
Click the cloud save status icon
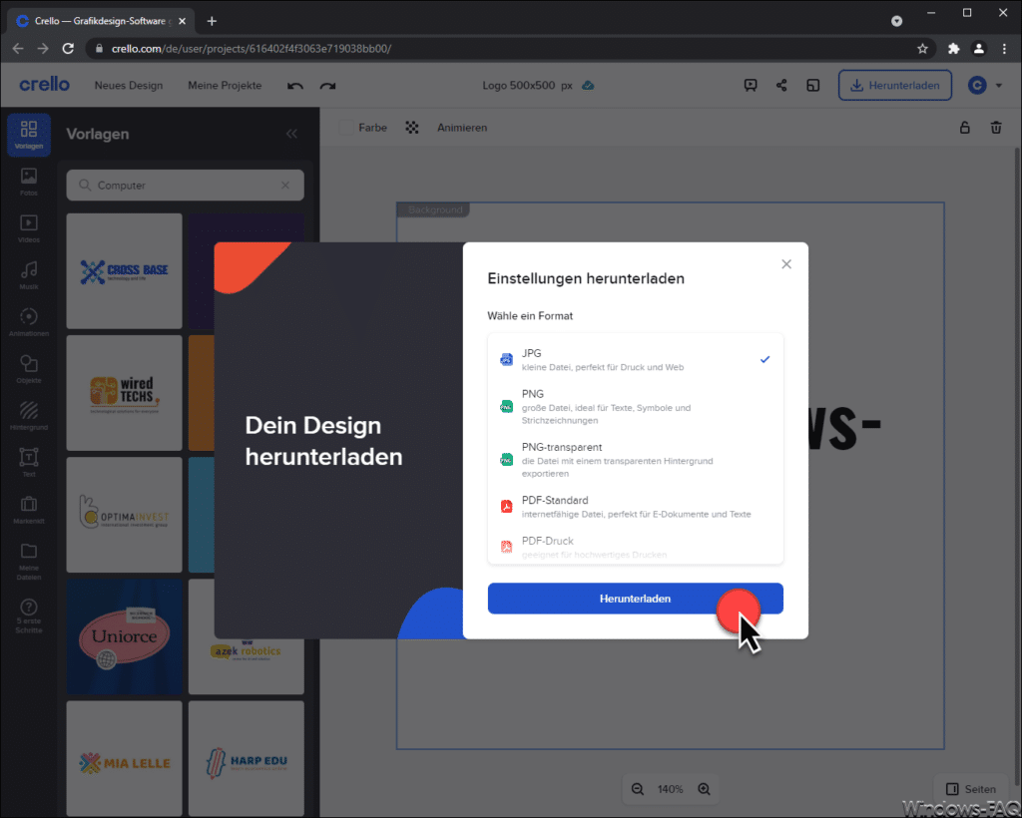pyautogui.click(x=588, y=86)
